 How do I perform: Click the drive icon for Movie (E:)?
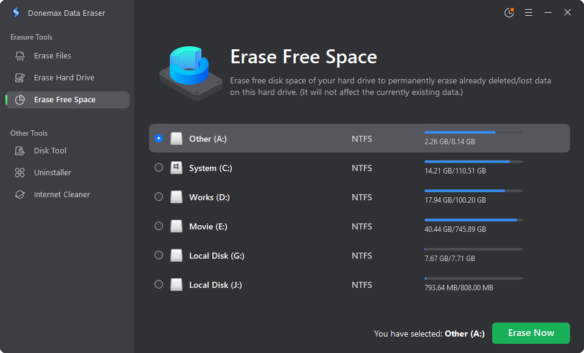click(176, 226)
